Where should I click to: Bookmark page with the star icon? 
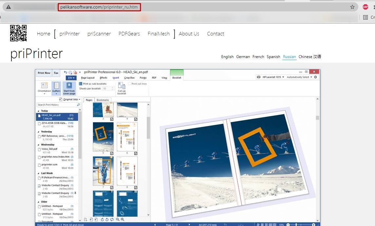coord(352,7)
